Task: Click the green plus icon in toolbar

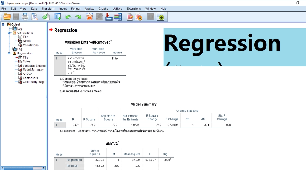Action: (160, 17)
